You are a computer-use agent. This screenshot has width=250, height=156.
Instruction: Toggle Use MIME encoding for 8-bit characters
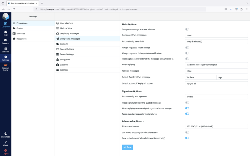187,132
